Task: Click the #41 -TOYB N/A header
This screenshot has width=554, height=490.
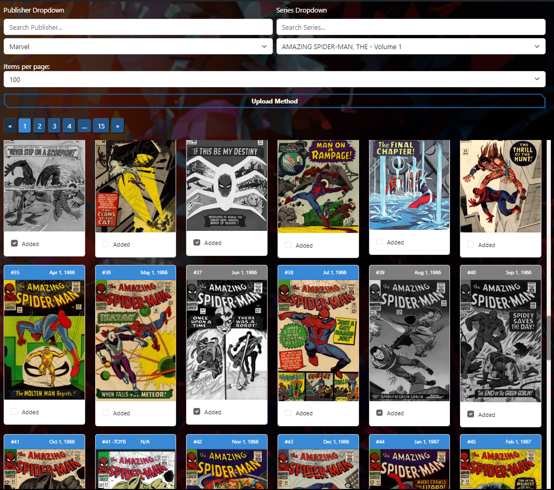Action: (136, 441)
